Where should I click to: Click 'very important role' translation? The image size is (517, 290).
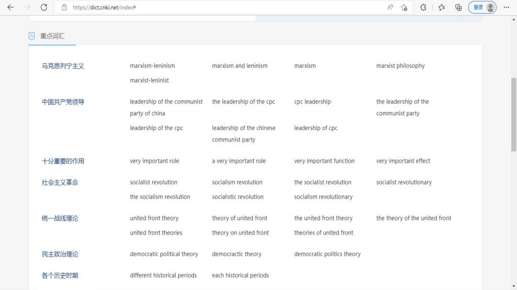point(154,161)
